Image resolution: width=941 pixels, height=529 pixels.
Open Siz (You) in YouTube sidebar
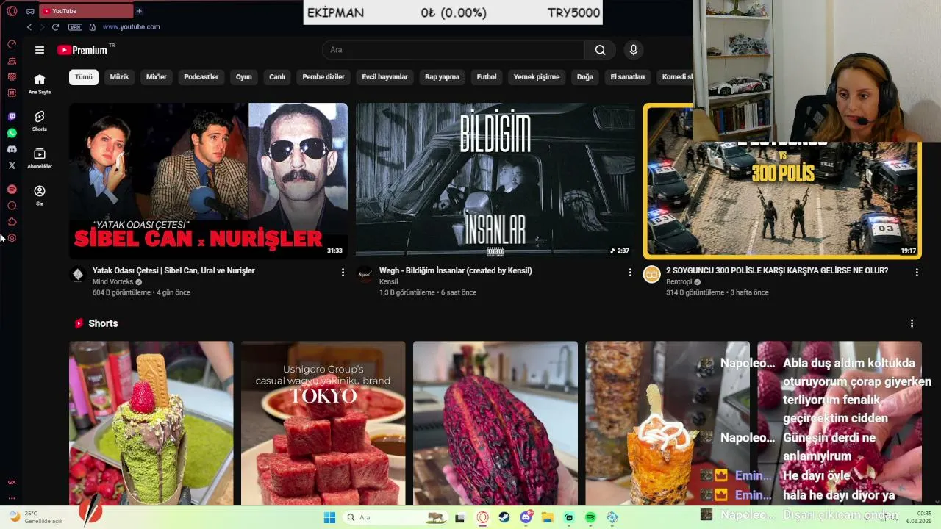pos(40,195)
